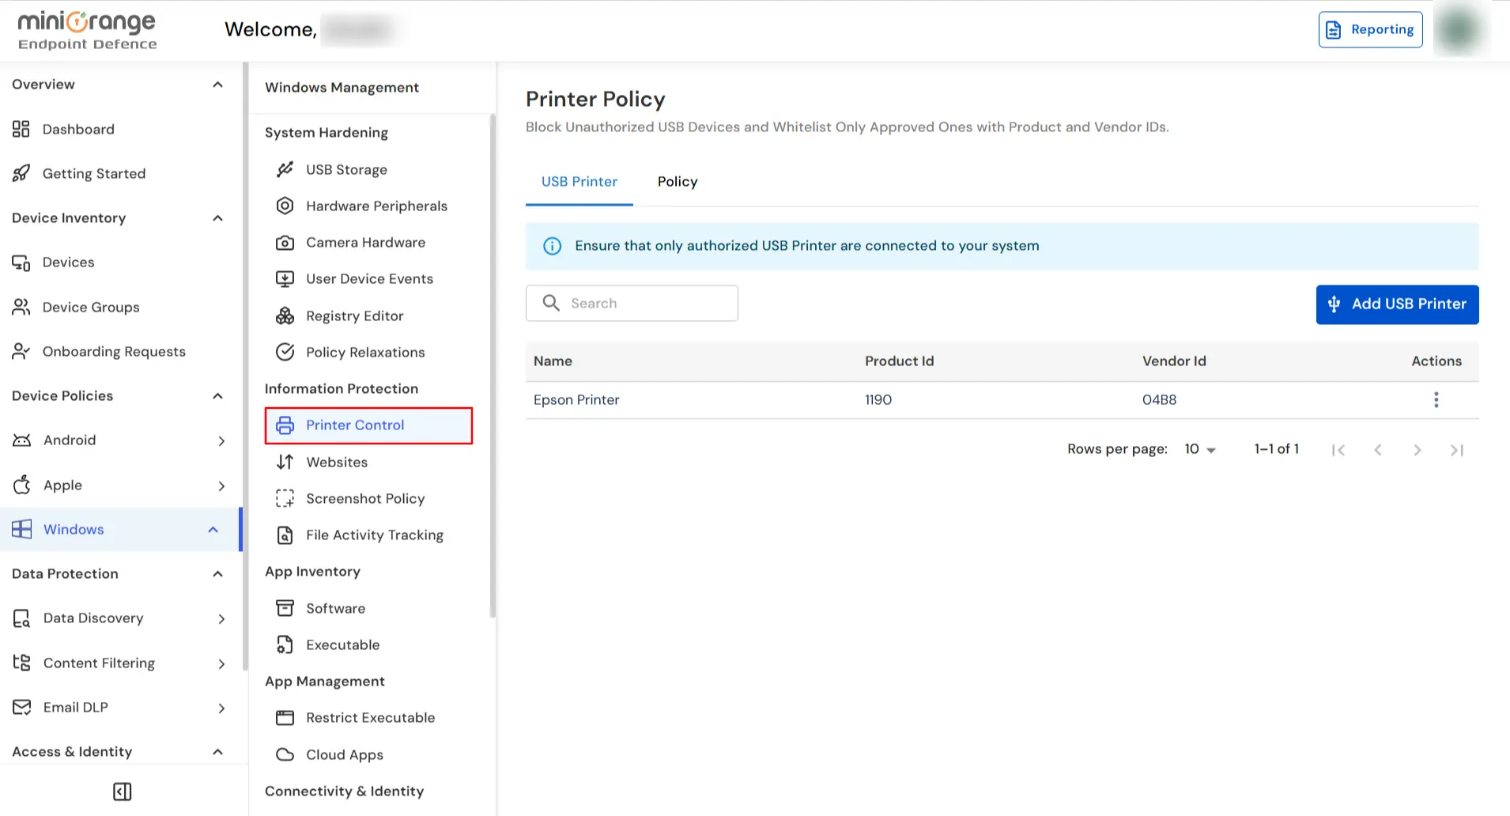Click the Screenshot Policy icon
The image size is (1510, 816).
click(x=285, y=499)
